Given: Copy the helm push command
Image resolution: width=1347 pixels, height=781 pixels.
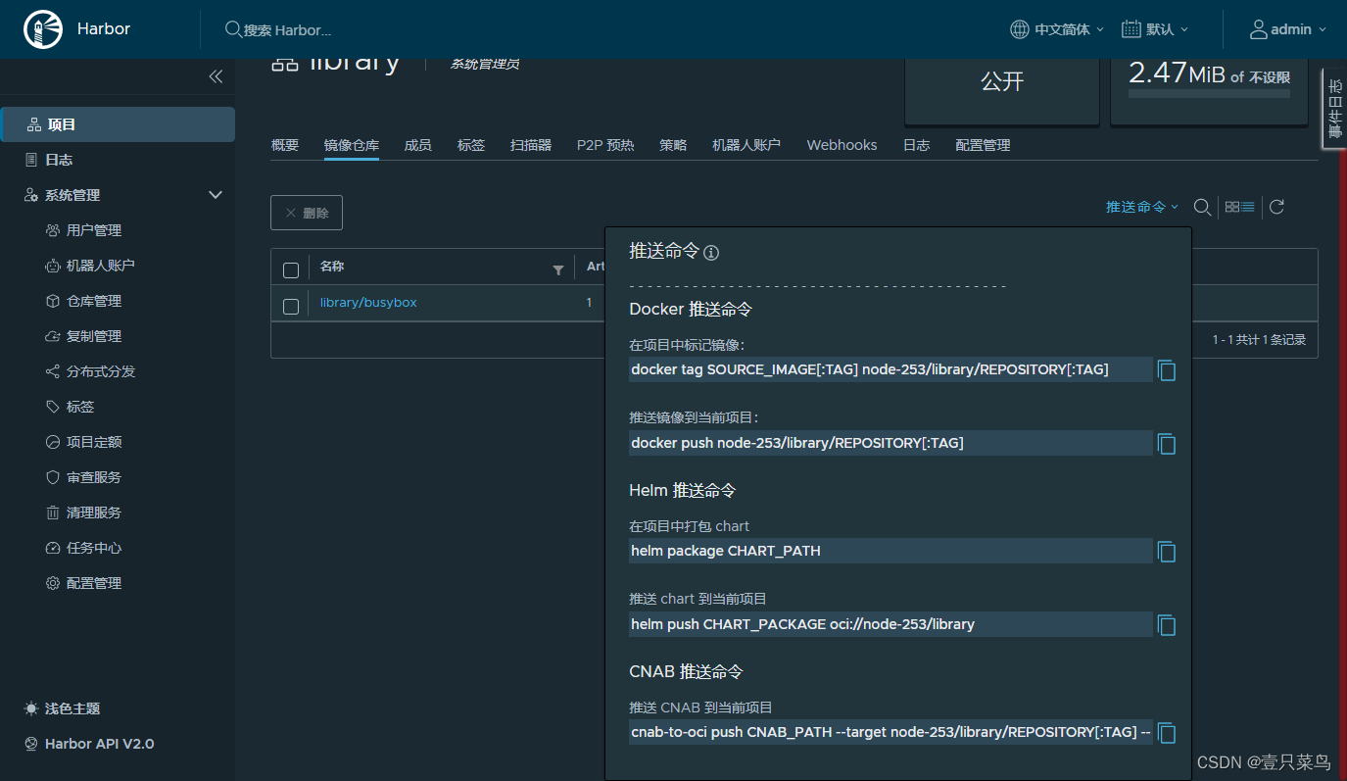Looking at the screenshot, I should [1166, 624].
